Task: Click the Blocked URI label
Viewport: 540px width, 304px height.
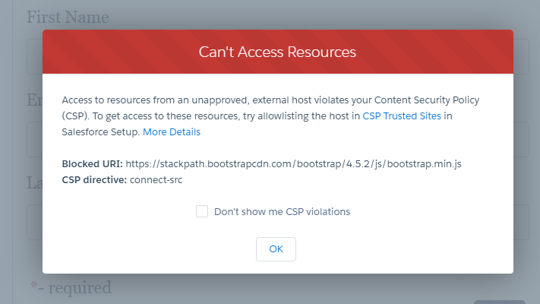Action: click(x=92, y=163)
